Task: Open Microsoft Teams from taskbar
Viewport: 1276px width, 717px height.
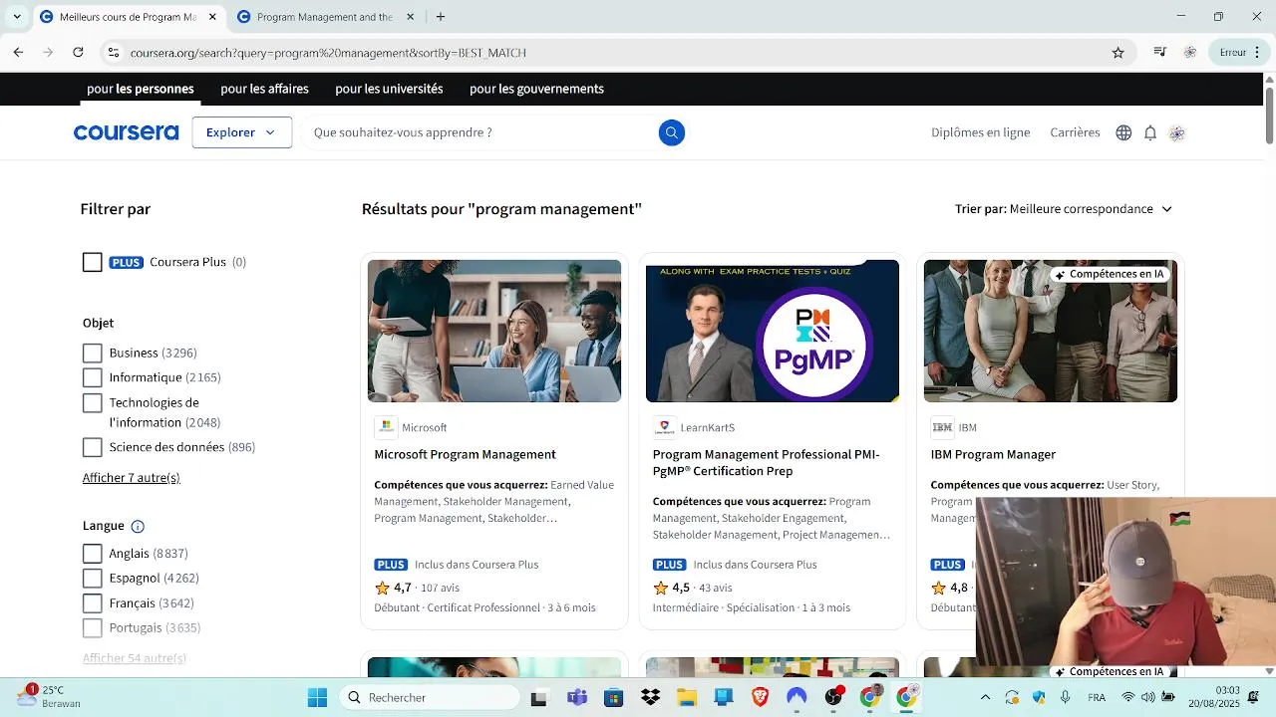Action: click(577, 698)
